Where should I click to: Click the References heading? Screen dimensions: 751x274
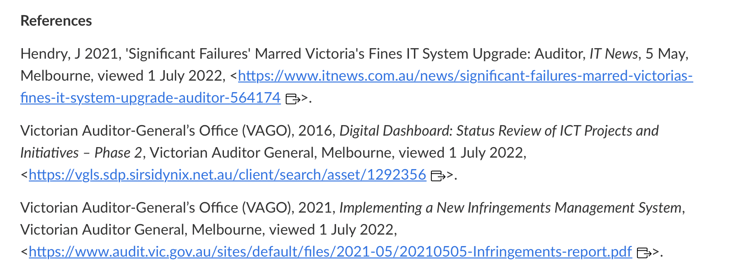[56, 21]
